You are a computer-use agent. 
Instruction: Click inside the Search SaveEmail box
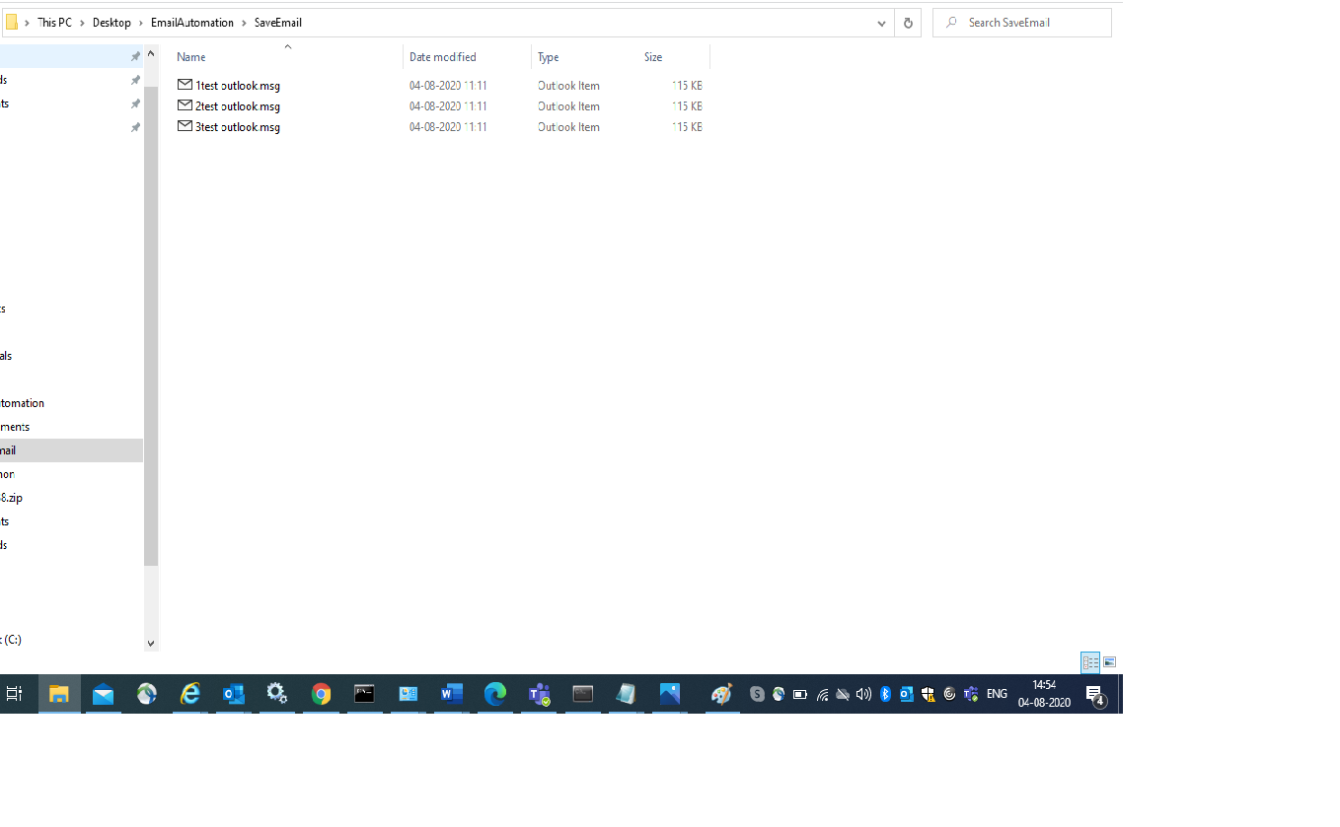pos(1022,23)
